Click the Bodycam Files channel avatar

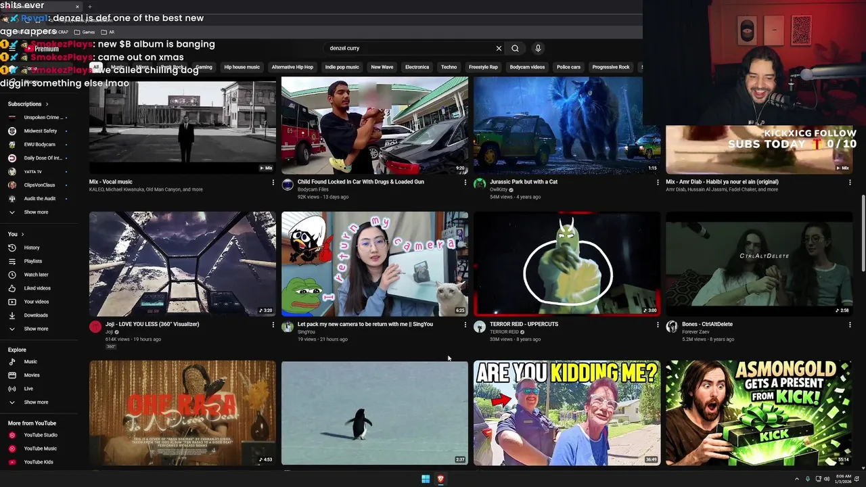click(x=288, y=185)
